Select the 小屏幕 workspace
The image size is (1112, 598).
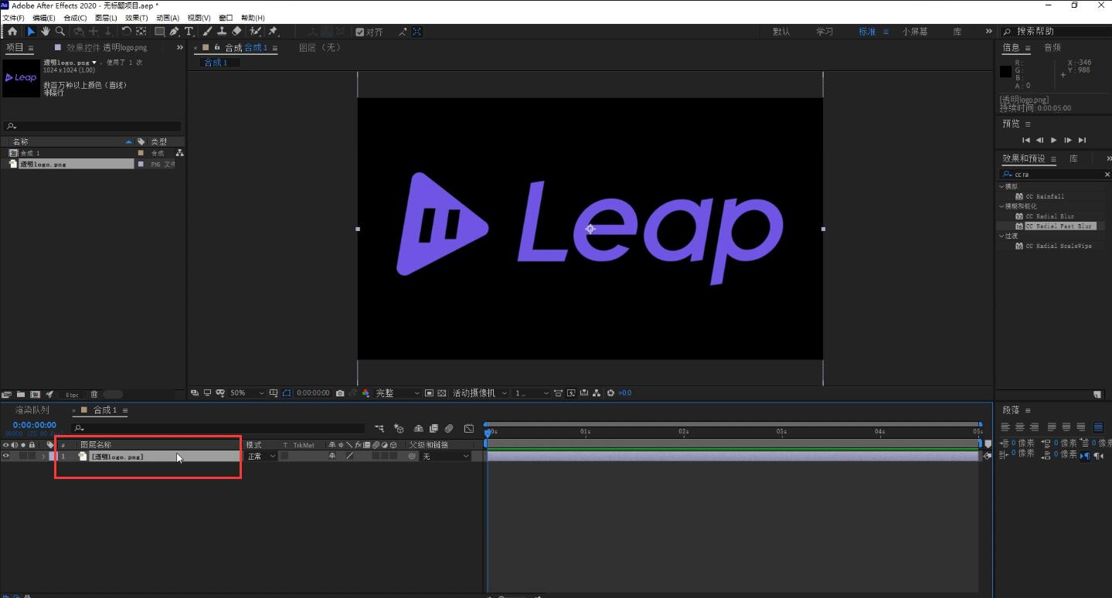click(915, 32)
